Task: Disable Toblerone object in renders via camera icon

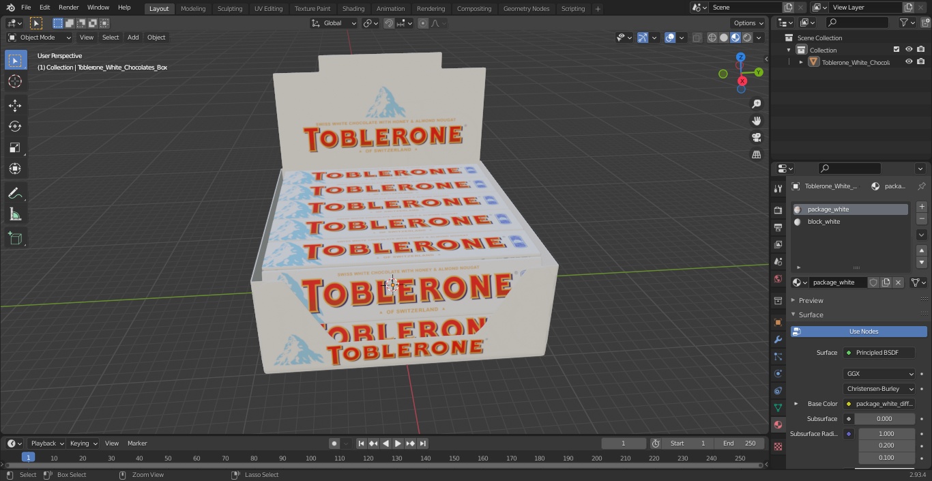Action: (x=921, y=62)
